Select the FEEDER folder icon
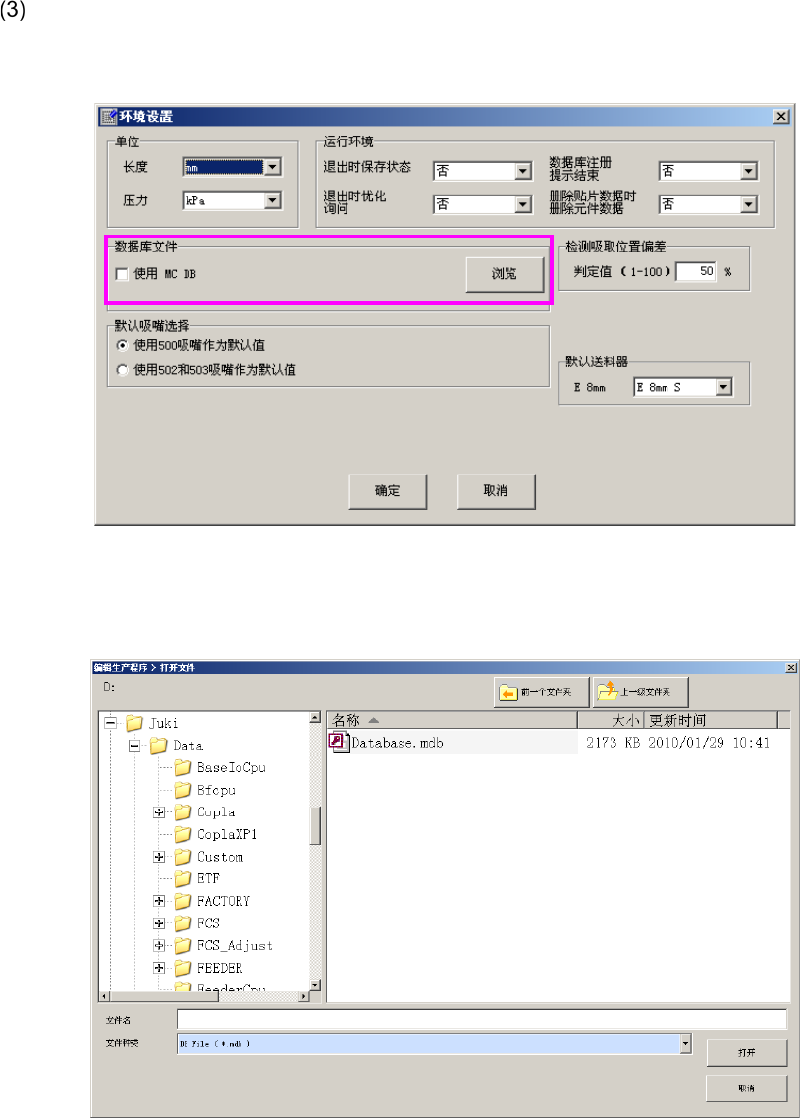800x1118 pixels. coord(184,968)
